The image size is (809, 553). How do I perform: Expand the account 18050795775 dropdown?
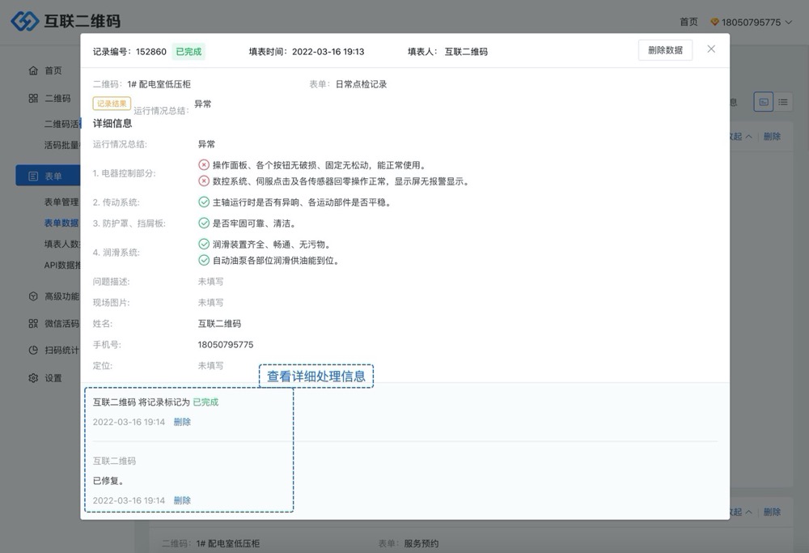(751, 22)
